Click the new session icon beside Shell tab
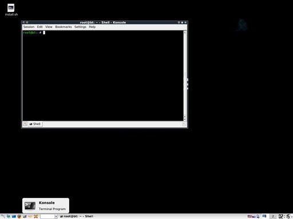Viewport: 293px width, 219px height. (x=25, y=124)
